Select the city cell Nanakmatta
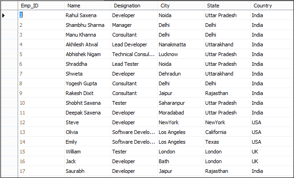The width and height of the screenshot is (294, 178). tap(180, 44)
